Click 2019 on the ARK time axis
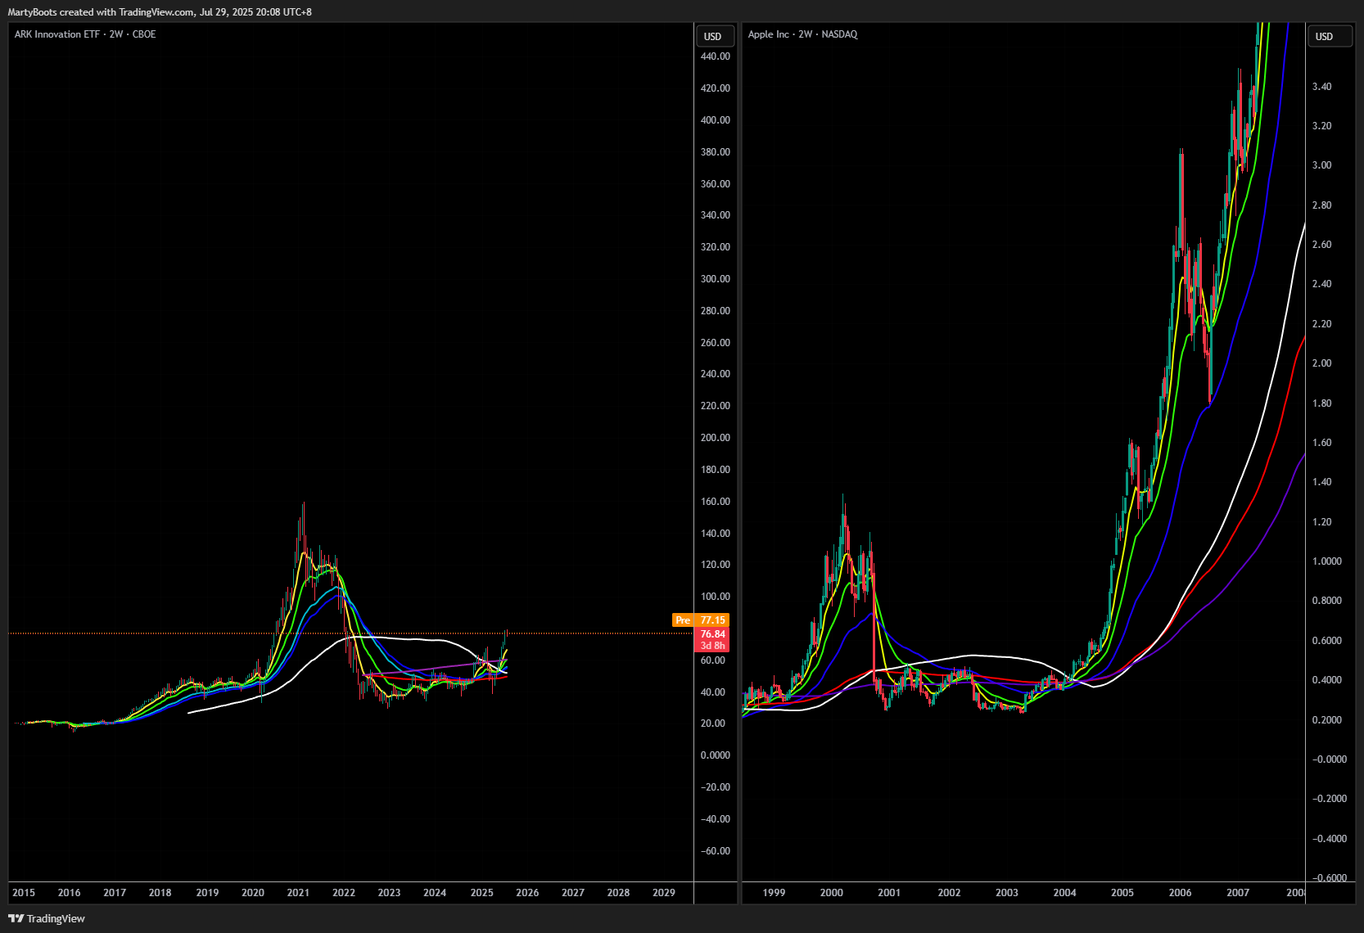This screenshot has width=1364, height=933. coord(207,893)
